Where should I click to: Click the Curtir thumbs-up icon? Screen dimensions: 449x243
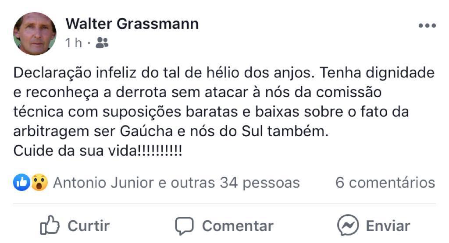(x=50, y=226)
